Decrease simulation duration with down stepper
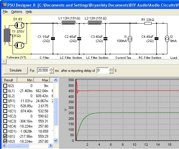179x149 pixels. click(51, 72)
